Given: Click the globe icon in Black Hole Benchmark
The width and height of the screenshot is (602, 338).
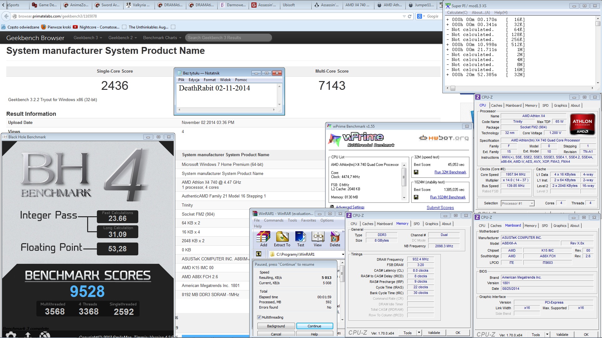Looking at the screenshot, I should tap(45, 335).
